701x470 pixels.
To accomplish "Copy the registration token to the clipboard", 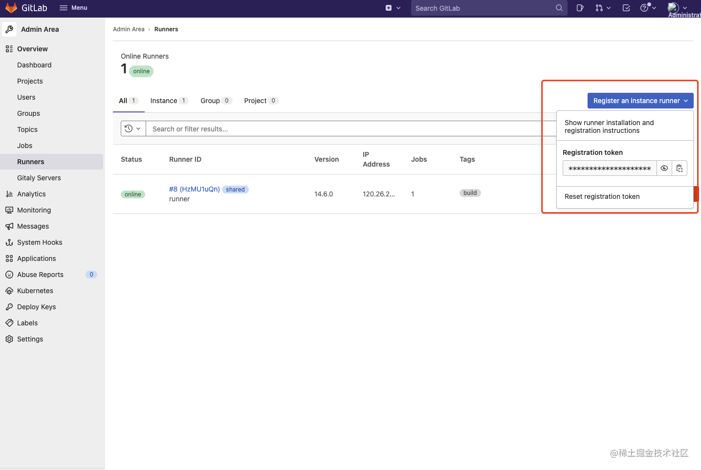I will click(679, 168).
